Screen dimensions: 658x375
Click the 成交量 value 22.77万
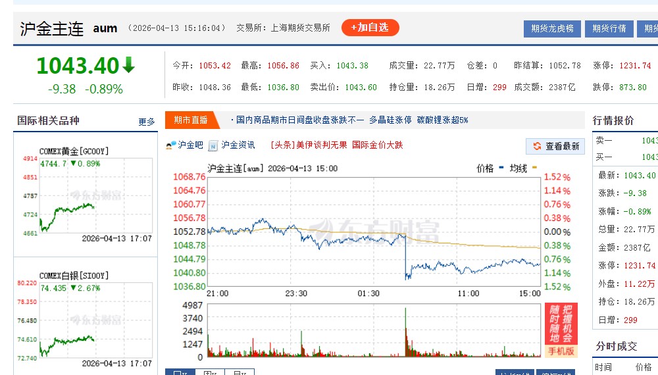click(x=440, y=65)
